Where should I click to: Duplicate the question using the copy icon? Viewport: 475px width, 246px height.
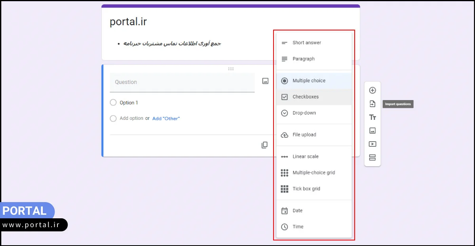pyautogui.click(x=264, y=145)
